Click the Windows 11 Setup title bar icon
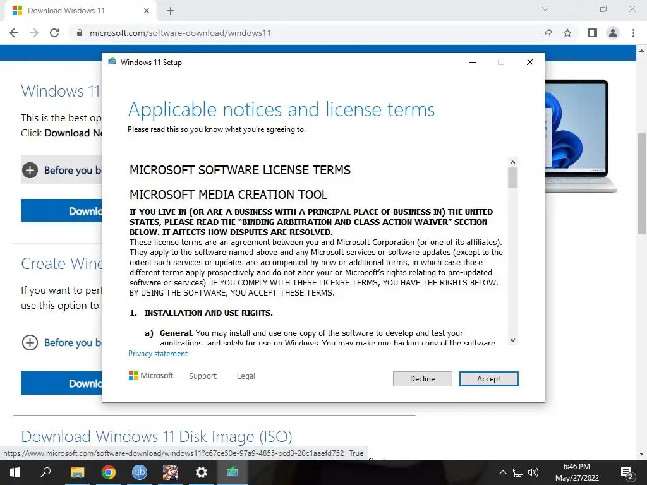The image size is (647, 485). pos(112,62)
